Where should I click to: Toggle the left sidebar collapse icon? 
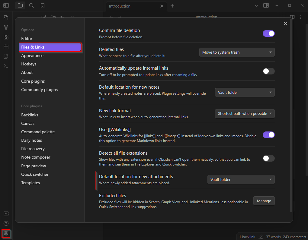click(6, 5)
